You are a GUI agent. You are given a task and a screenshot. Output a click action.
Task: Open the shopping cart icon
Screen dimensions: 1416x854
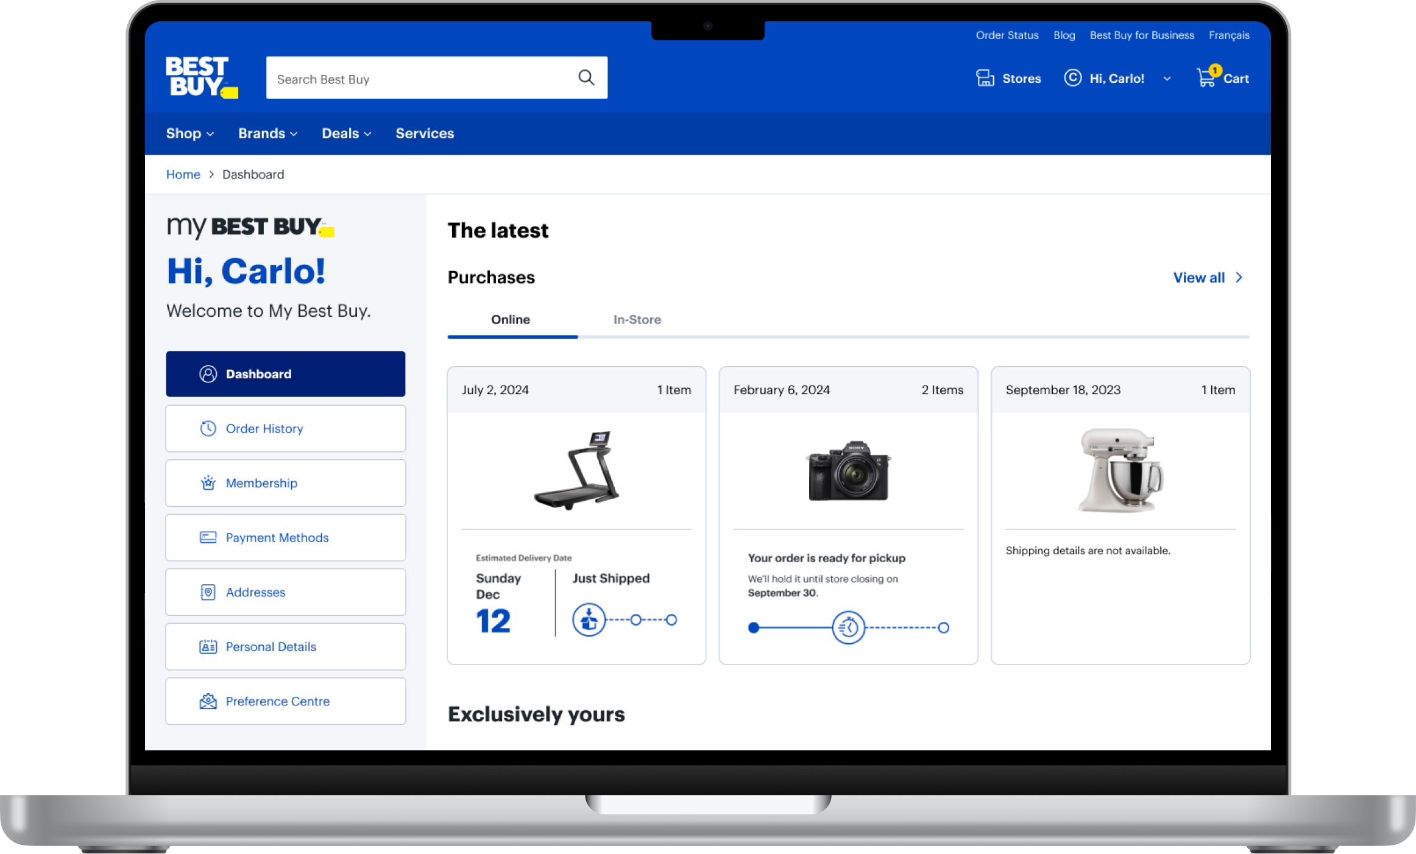[x=1206, y=78]
